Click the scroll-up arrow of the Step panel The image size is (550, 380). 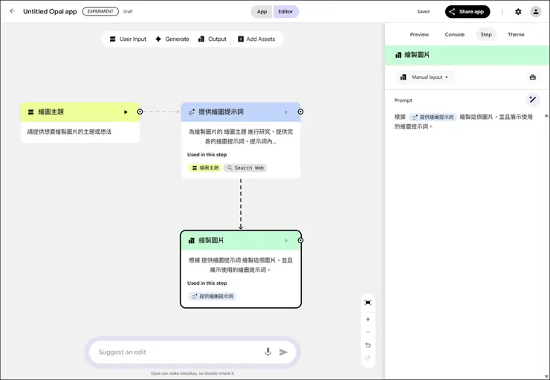click(546, 115)
